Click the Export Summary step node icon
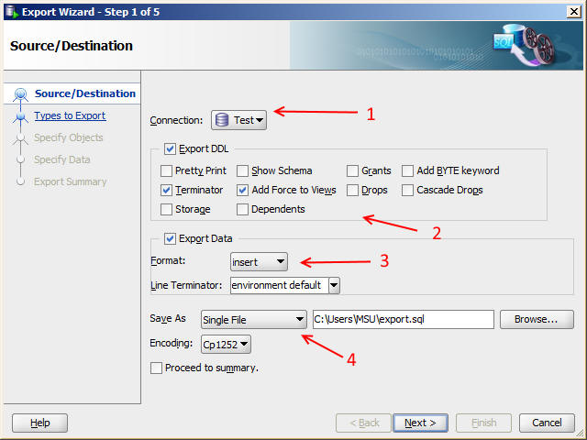This screenshot has height=440, width=587. click(x=20, y=181)
